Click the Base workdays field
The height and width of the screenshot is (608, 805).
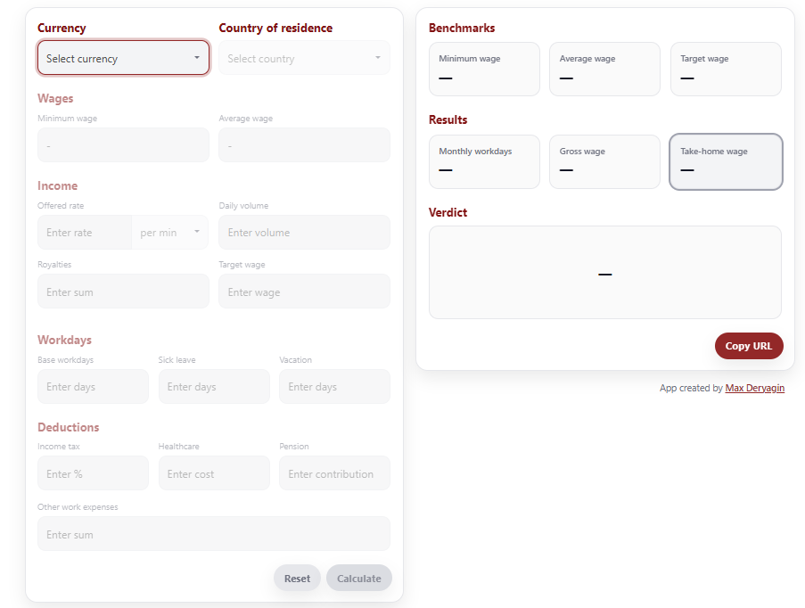coord(93,387)
